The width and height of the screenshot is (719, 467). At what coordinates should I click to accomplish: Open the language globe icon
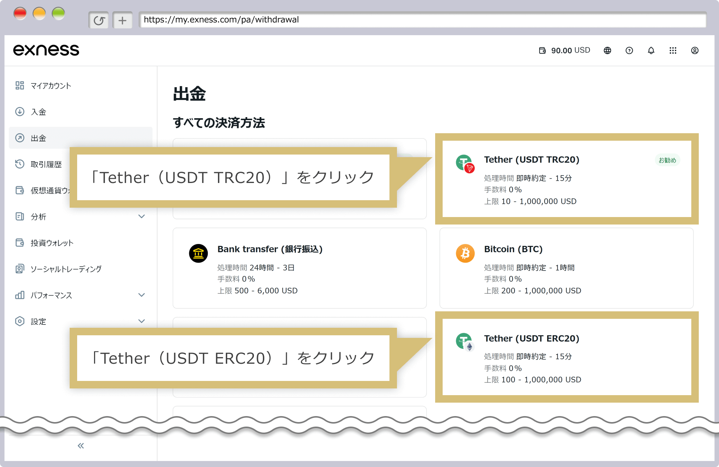tap(607, 51)
